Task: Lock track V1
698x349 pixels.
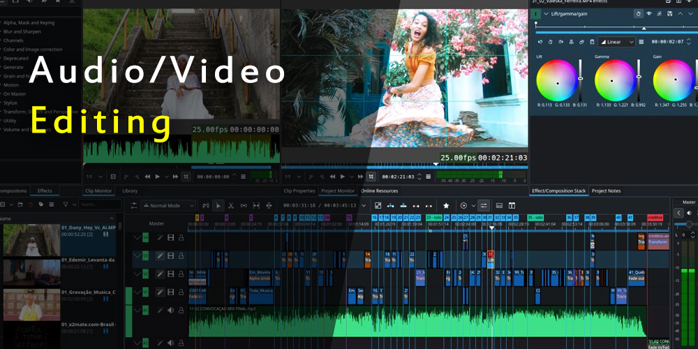Action: [181, 292]
